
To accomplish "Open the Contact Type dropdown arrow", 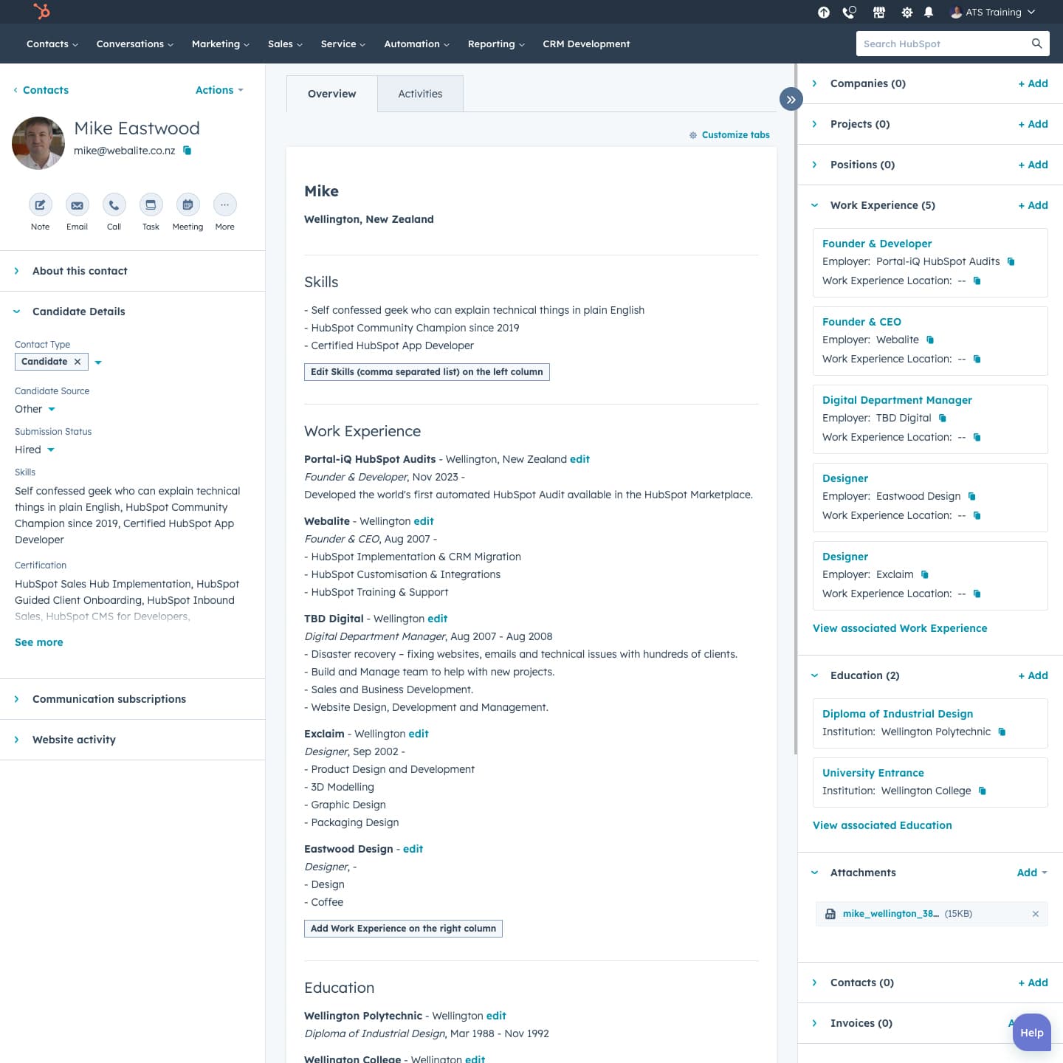I will [98, 362].
